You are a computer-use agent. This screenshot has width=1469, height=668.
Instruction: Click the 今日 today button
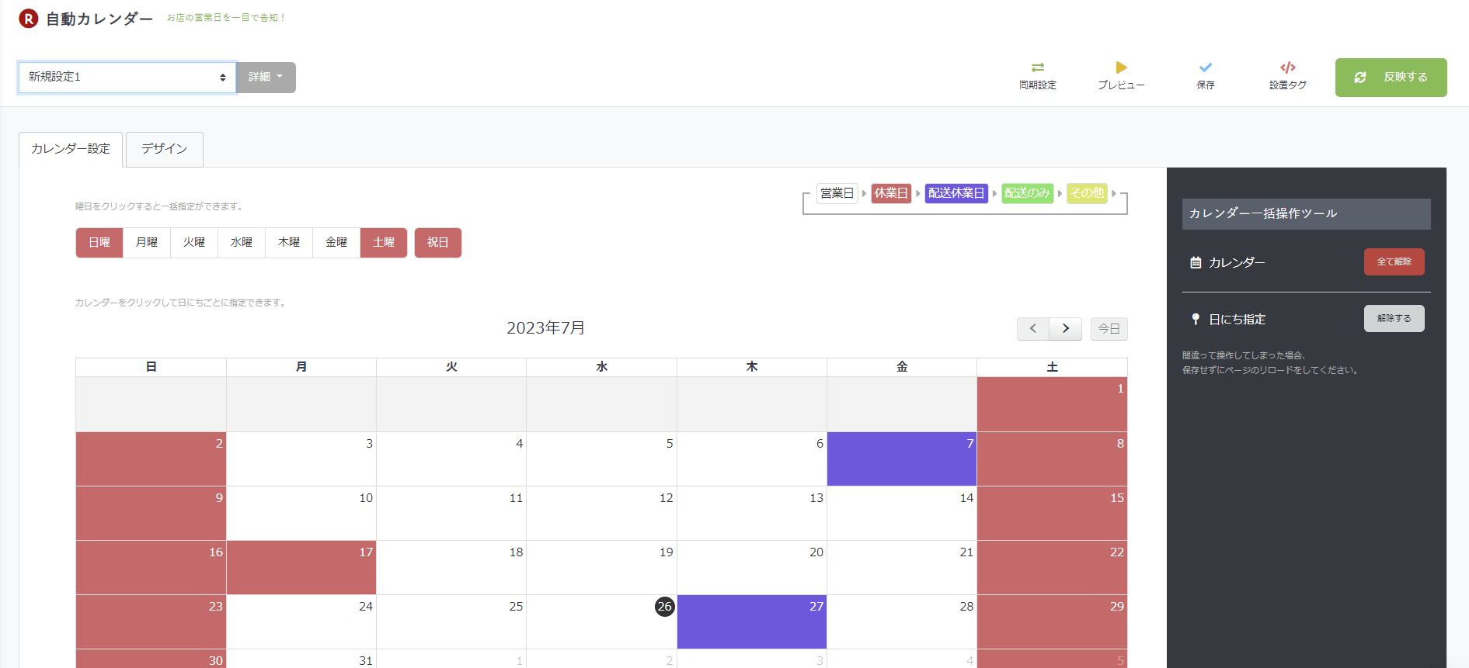pos(1109,329)
